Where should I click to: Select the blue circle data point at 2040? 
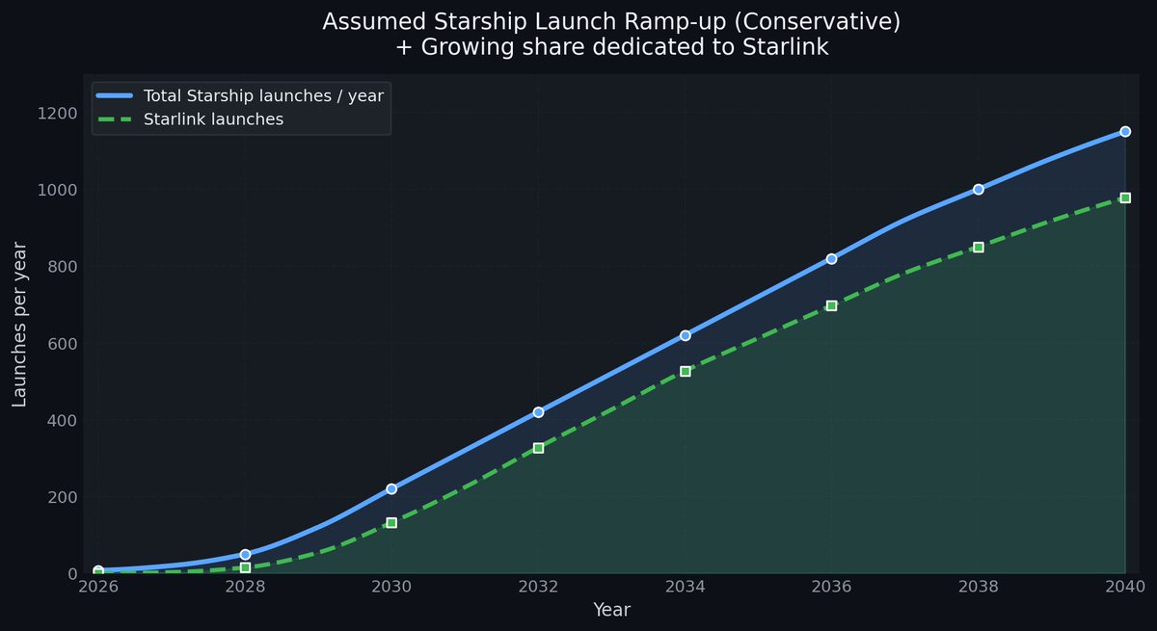tap(1124, 132)
